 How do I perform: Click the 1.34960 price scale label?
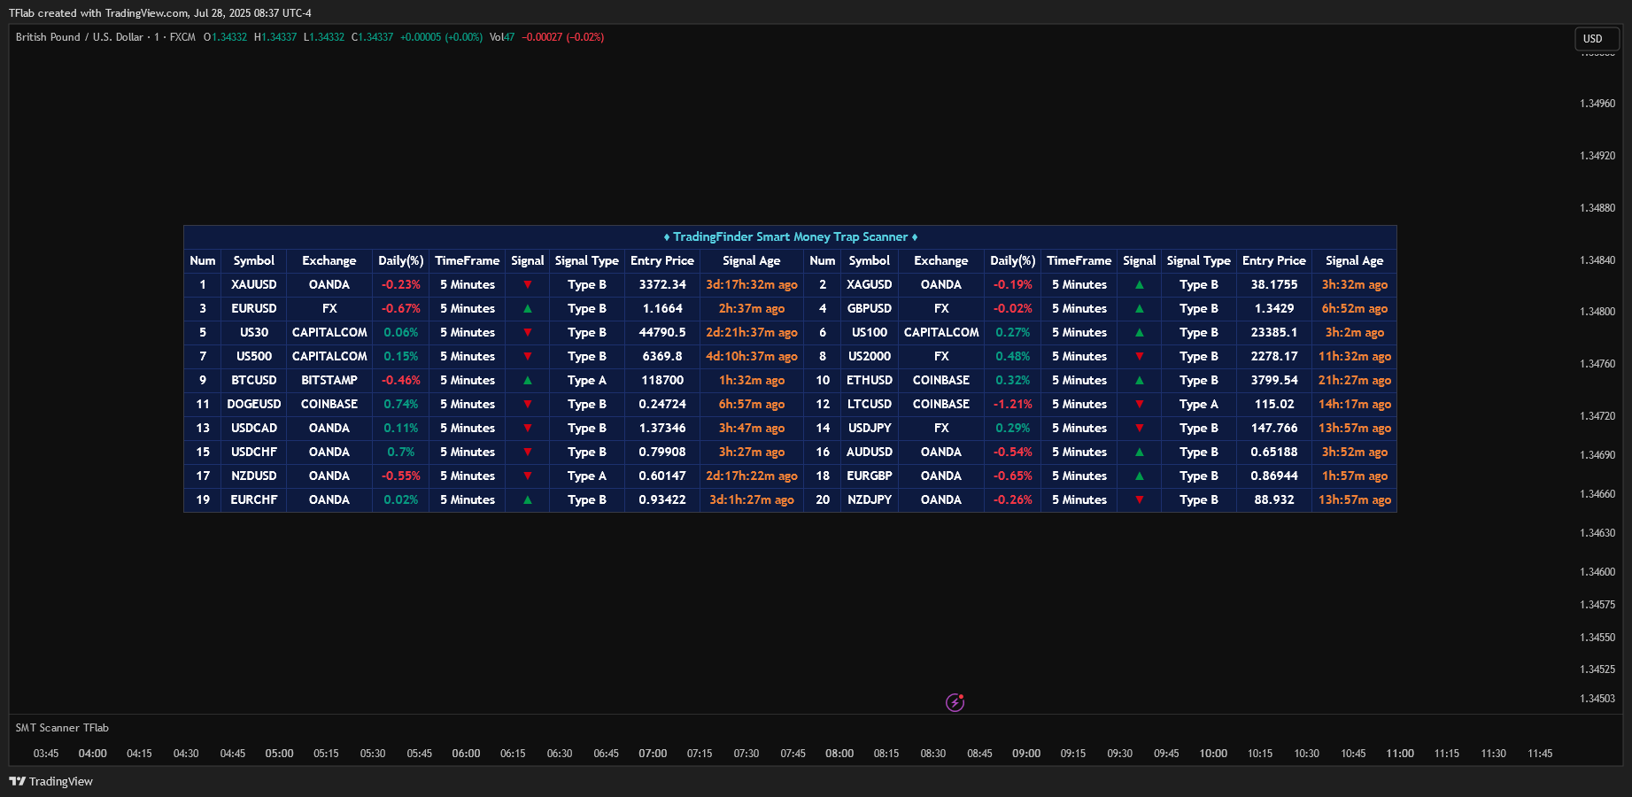[x=1597, y=104]
